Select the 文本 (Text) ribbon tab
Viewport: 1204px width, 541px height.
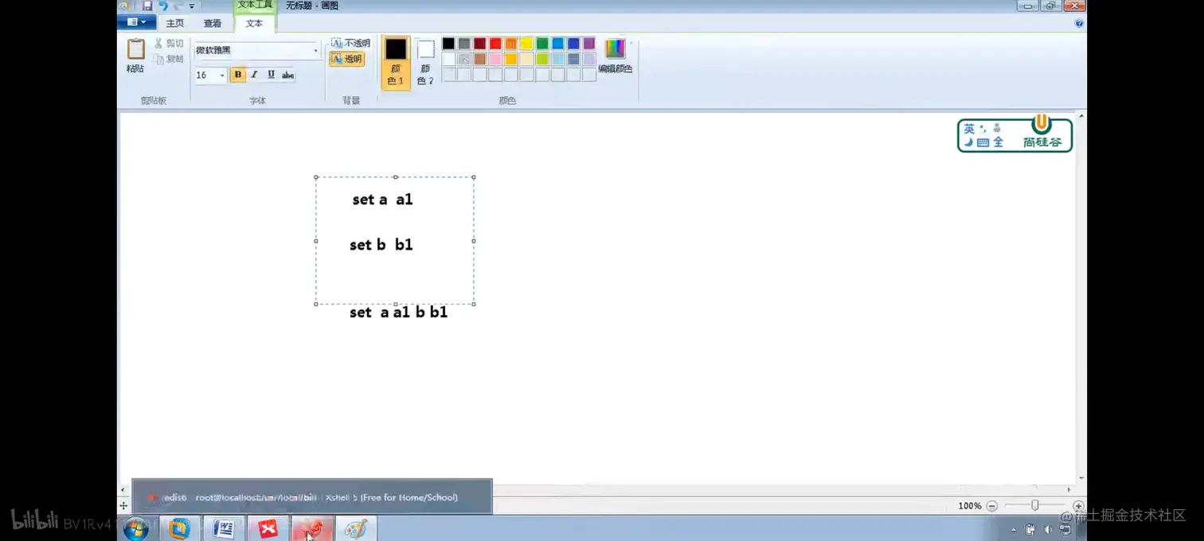tap(254, 23)
